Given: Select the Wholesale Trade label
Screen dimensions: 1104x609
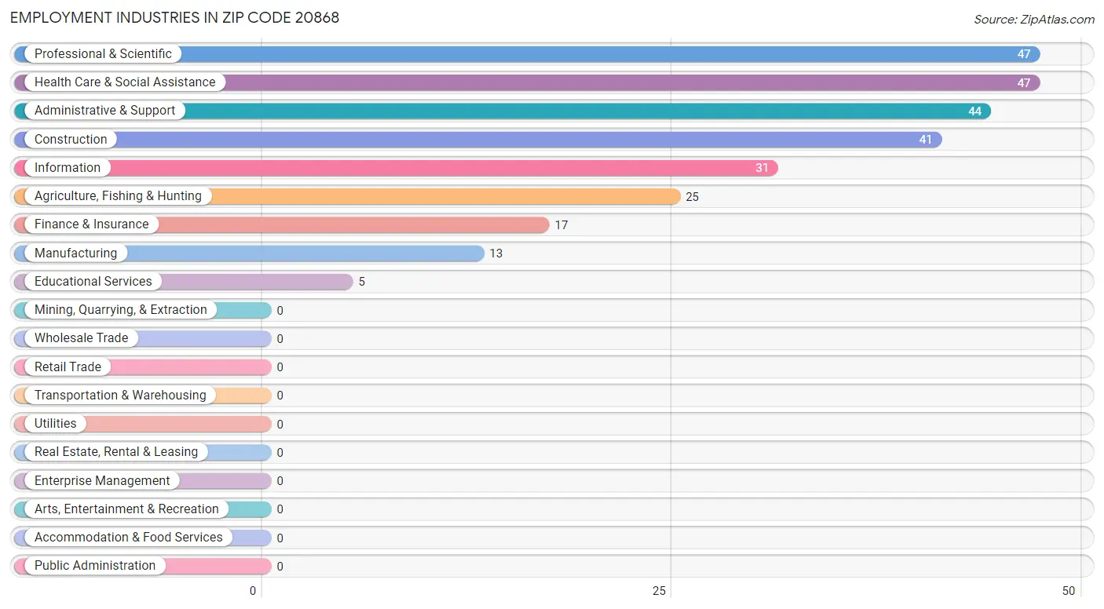Looking at the screenshot, I should (82, 338).
